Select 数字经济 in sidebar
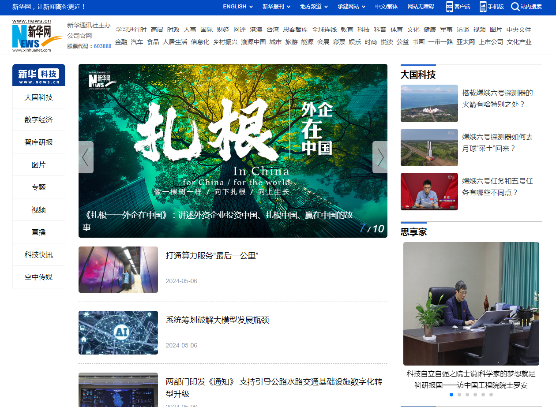Image resolution: width=556 pixels, height=407 pixels. coord(39,120)
